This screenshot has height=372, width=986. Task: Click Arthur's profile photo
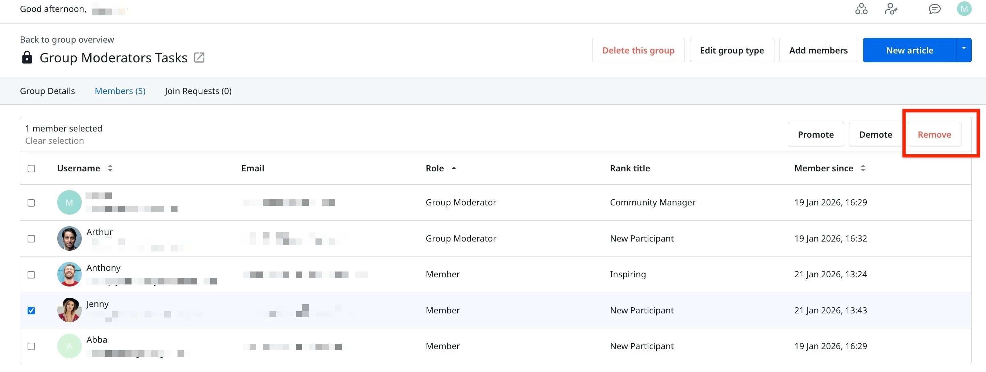[69, 238]
